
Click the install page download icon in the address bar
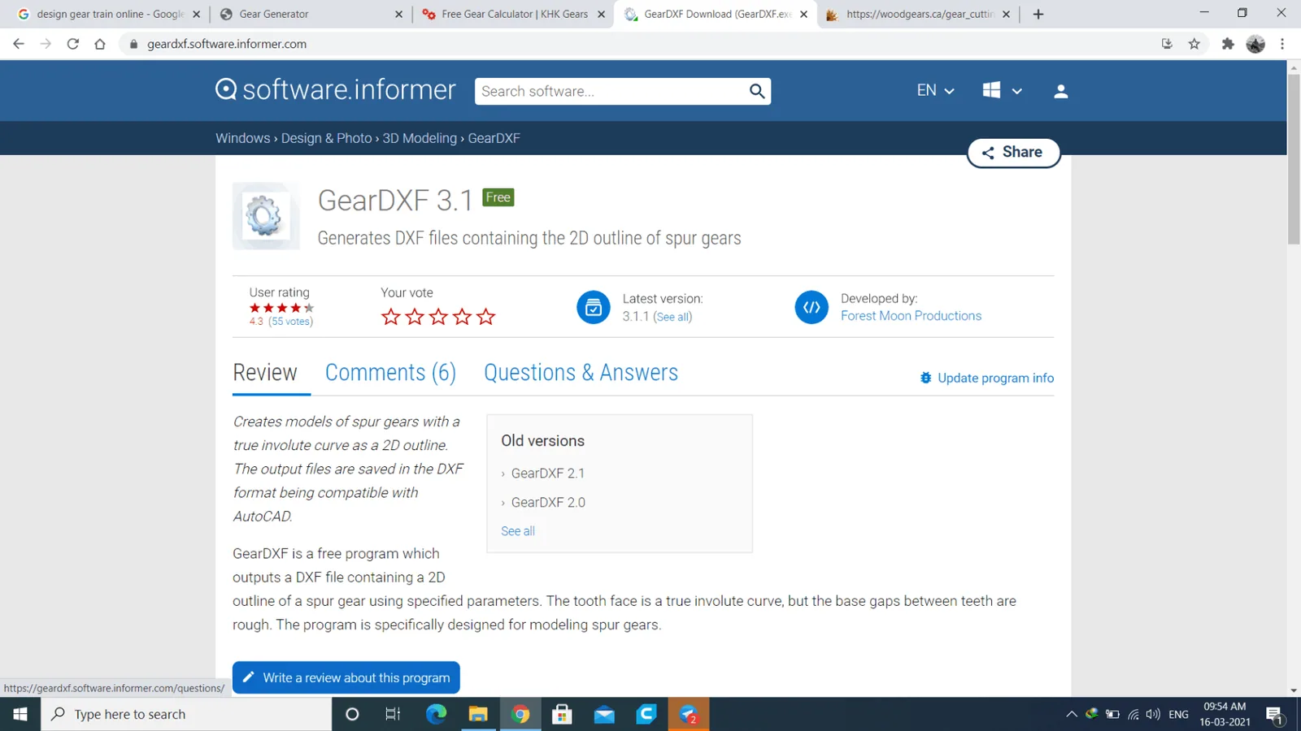pyautogui.click(x=1167, y=44)
